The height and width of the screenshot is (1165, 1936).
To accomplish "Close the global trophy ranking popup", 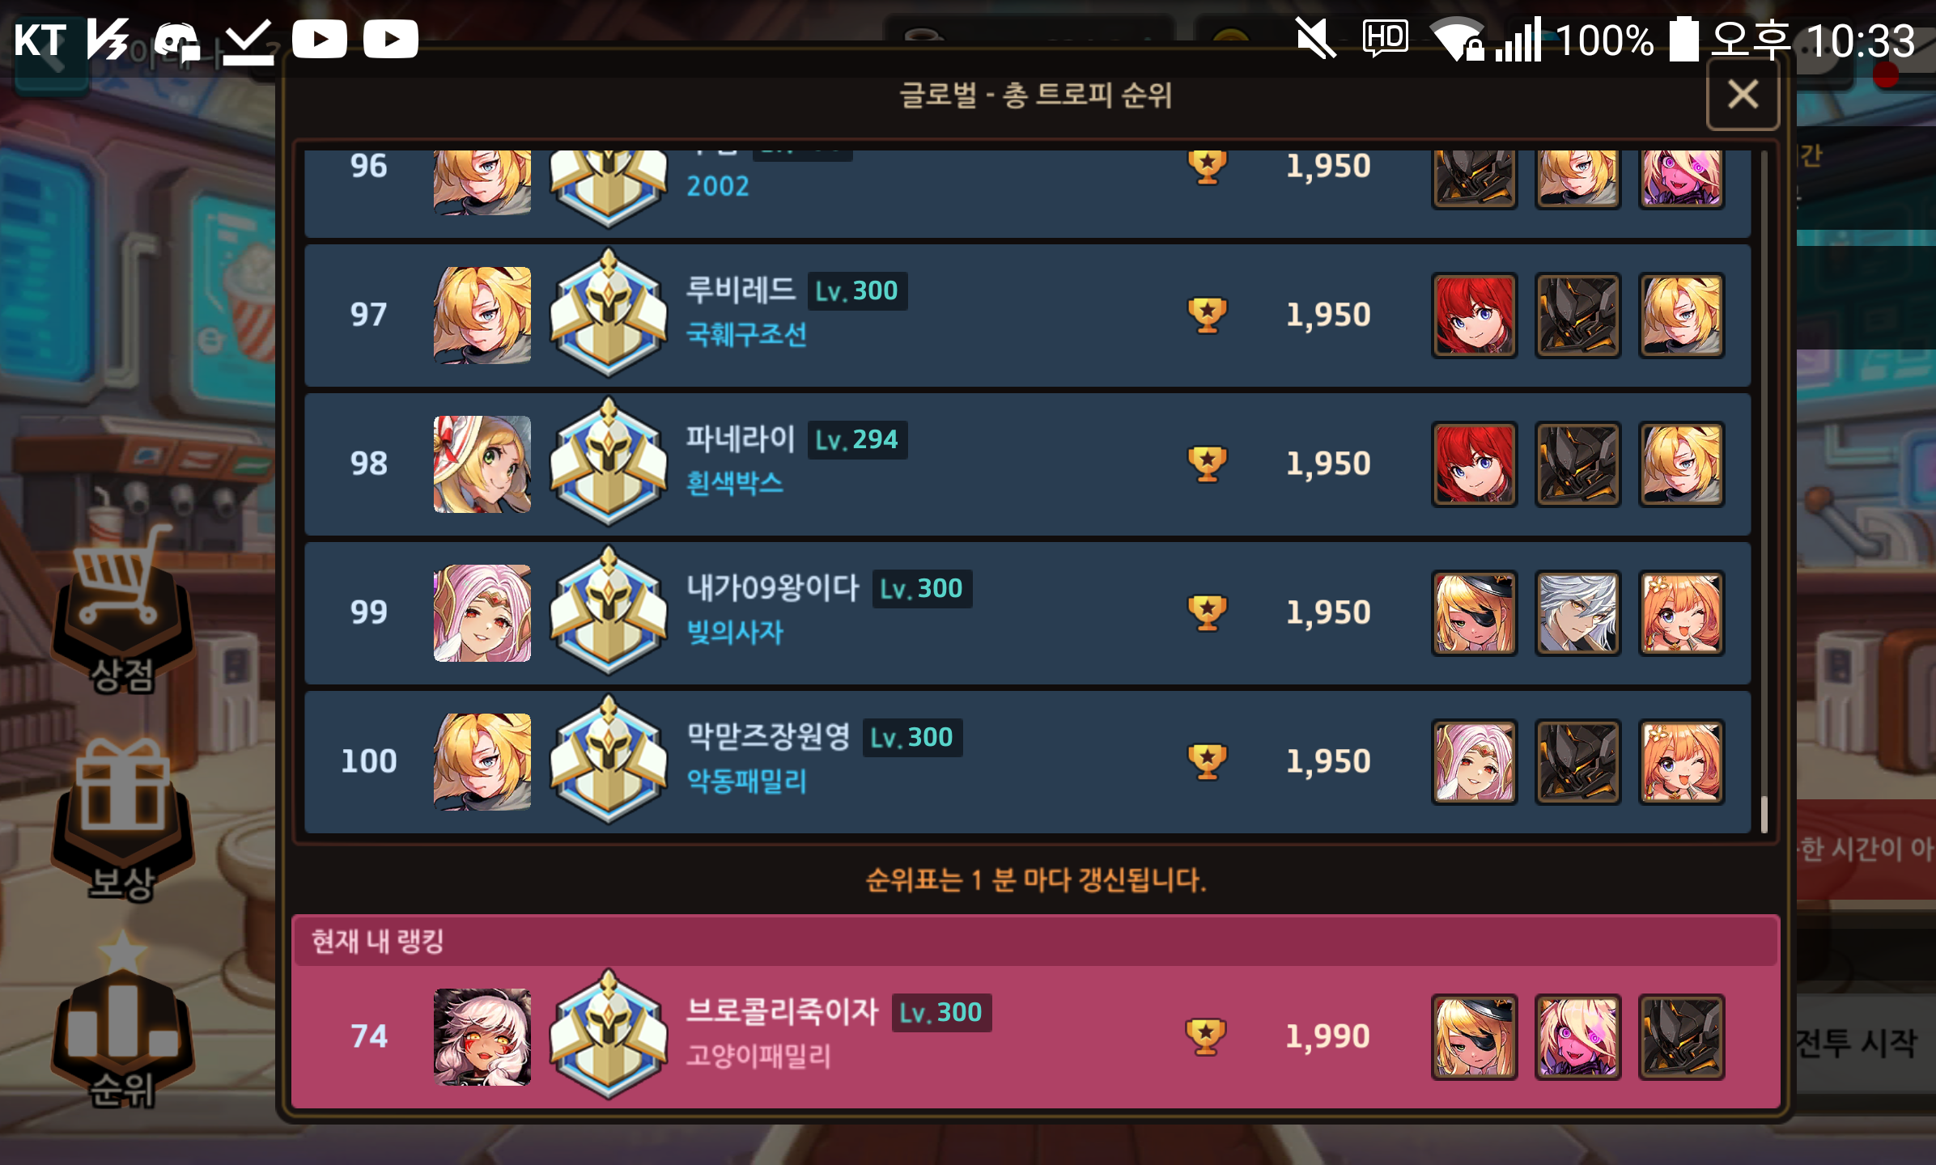I will pyautogui.click(x=1743, y=95).
